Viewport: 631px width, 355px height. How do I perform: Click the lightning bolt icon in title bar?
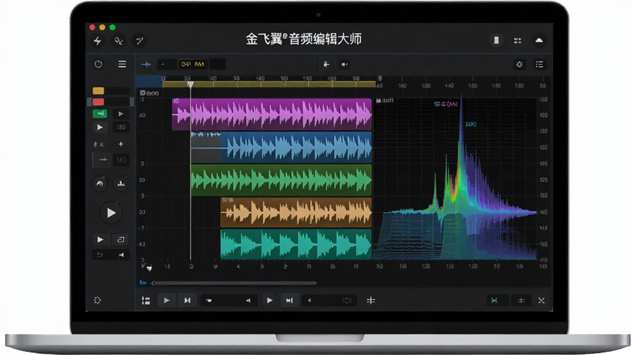click(x=97, y=41)
